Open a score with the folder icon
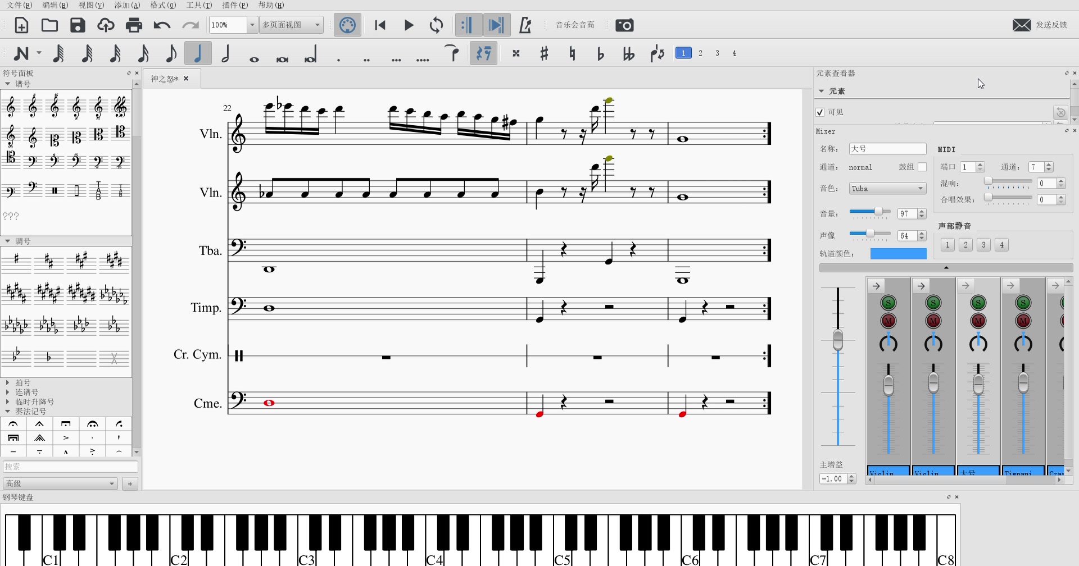 [49, 25]
